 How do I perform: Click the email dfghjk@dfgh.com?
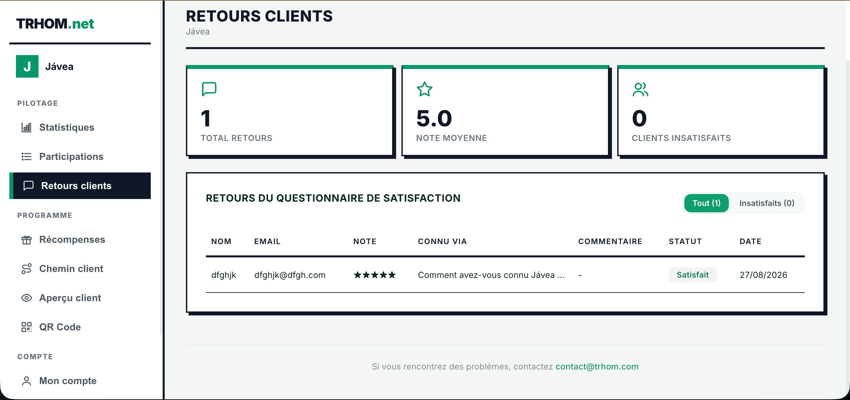(290, 275)
